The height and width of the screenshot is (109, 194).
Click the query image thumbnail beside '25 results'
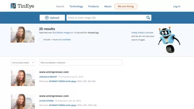pos(22,35)
